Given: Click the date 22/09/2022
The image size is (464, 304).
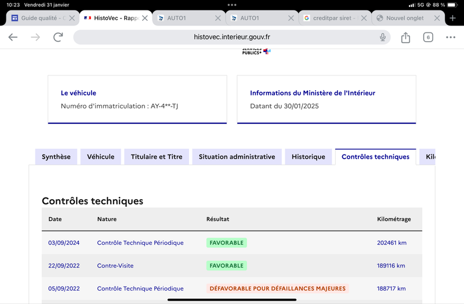Looking at the screenshot, I should coord(64,266).
